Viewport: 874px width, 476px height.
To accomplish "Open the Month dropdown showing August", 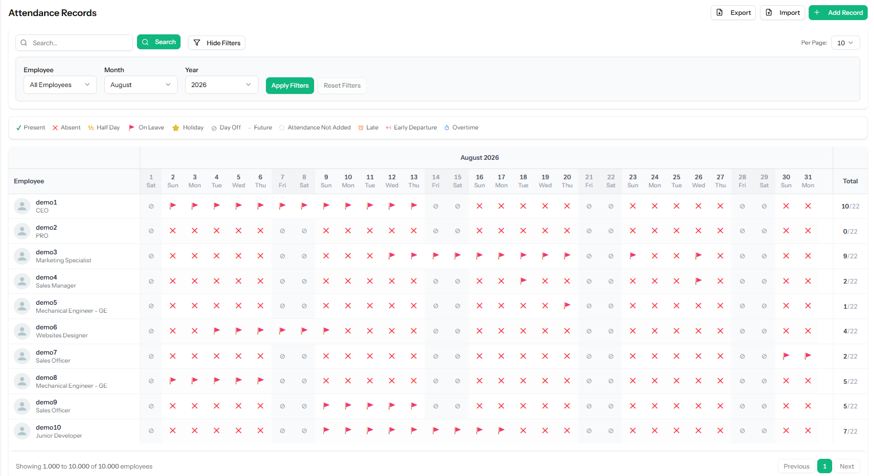I will (x=141, y=85).
